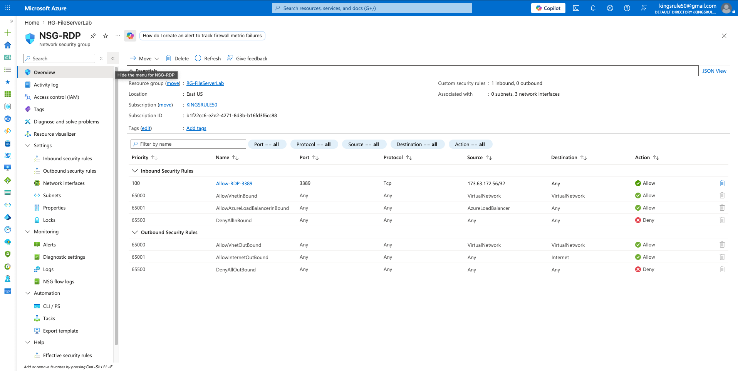Screen dimensions: 738x371
Task: Open JSON View link
Action: click(x=714, y=71)
